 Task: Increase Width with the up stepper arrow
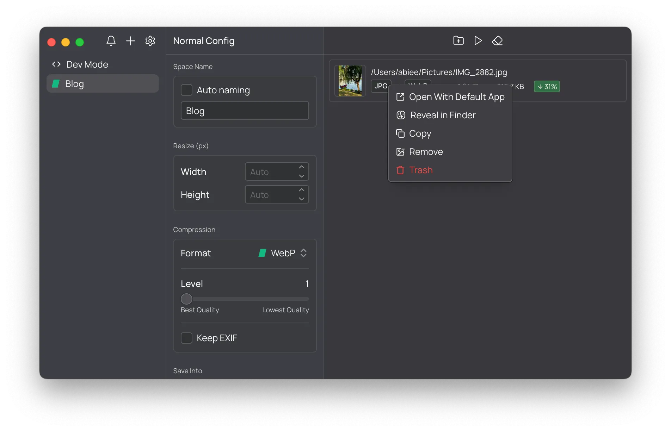(x=302, y=167)
